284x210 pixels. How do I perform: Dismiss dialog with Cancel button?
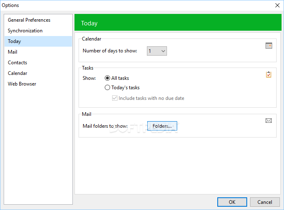pos(265,202)
